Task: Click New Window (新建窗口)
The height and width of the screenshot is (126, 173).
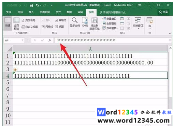Action: [110, 19]
